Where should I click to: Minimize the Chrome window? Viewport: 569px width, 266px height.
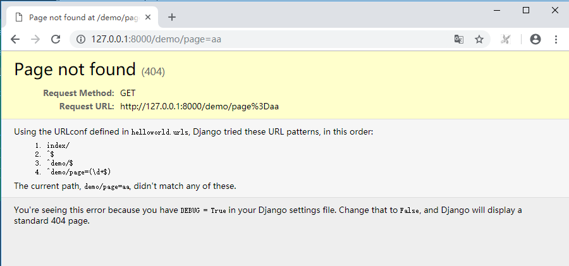tap(498, 10)
